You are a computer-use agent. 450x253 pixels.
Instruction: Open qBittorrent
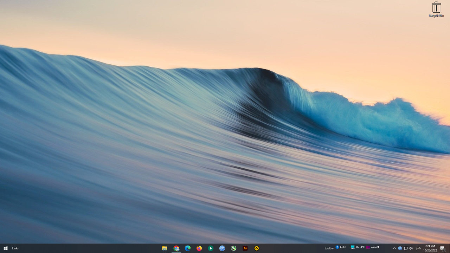tap(222, 248)
